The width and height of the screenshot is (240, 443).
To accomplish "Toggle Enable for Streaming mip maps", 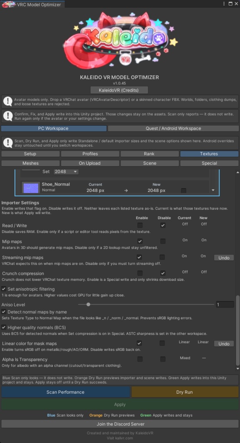I will [139, 257].
